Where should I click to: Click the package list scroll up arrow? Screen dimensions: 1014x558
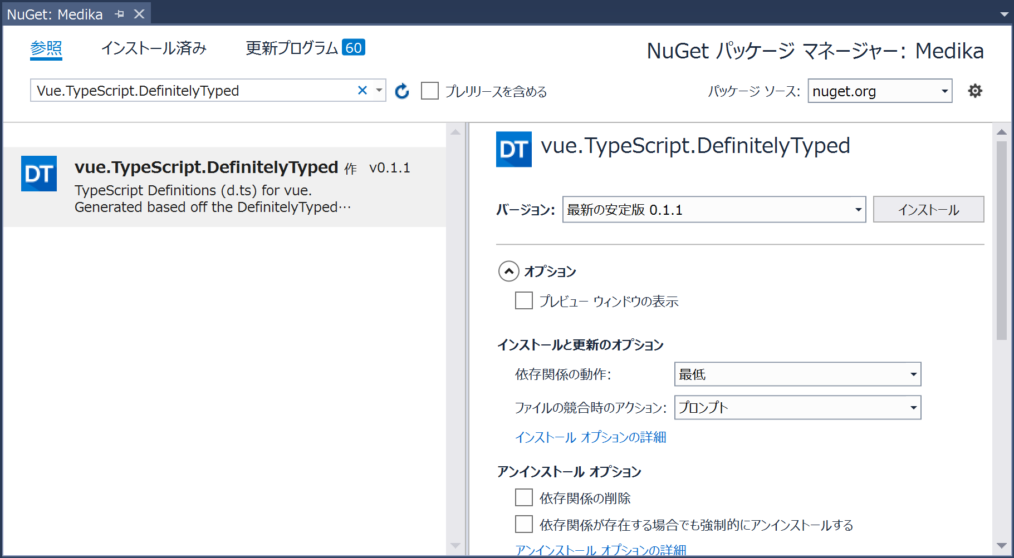point(455,132)
